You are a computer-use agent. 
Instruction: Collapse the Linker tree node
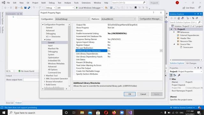45,40
